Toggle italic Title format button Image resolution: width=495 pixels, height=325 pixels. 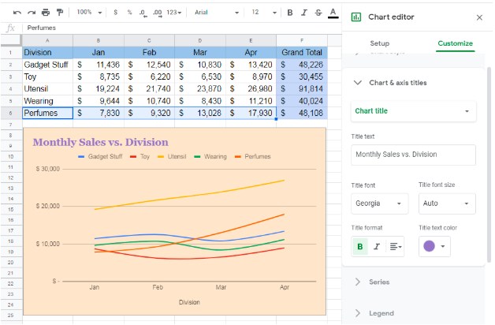click(x=377, y=247)
